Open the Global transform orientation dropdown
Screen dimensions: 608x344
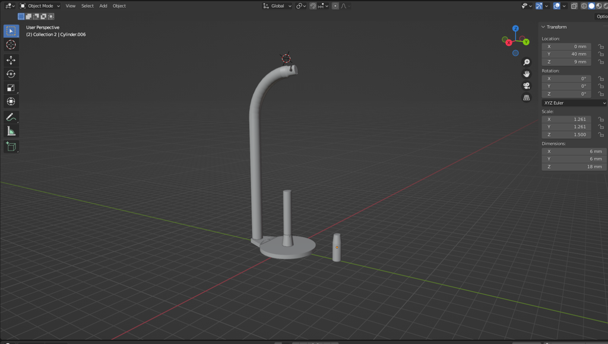point(276,5)
